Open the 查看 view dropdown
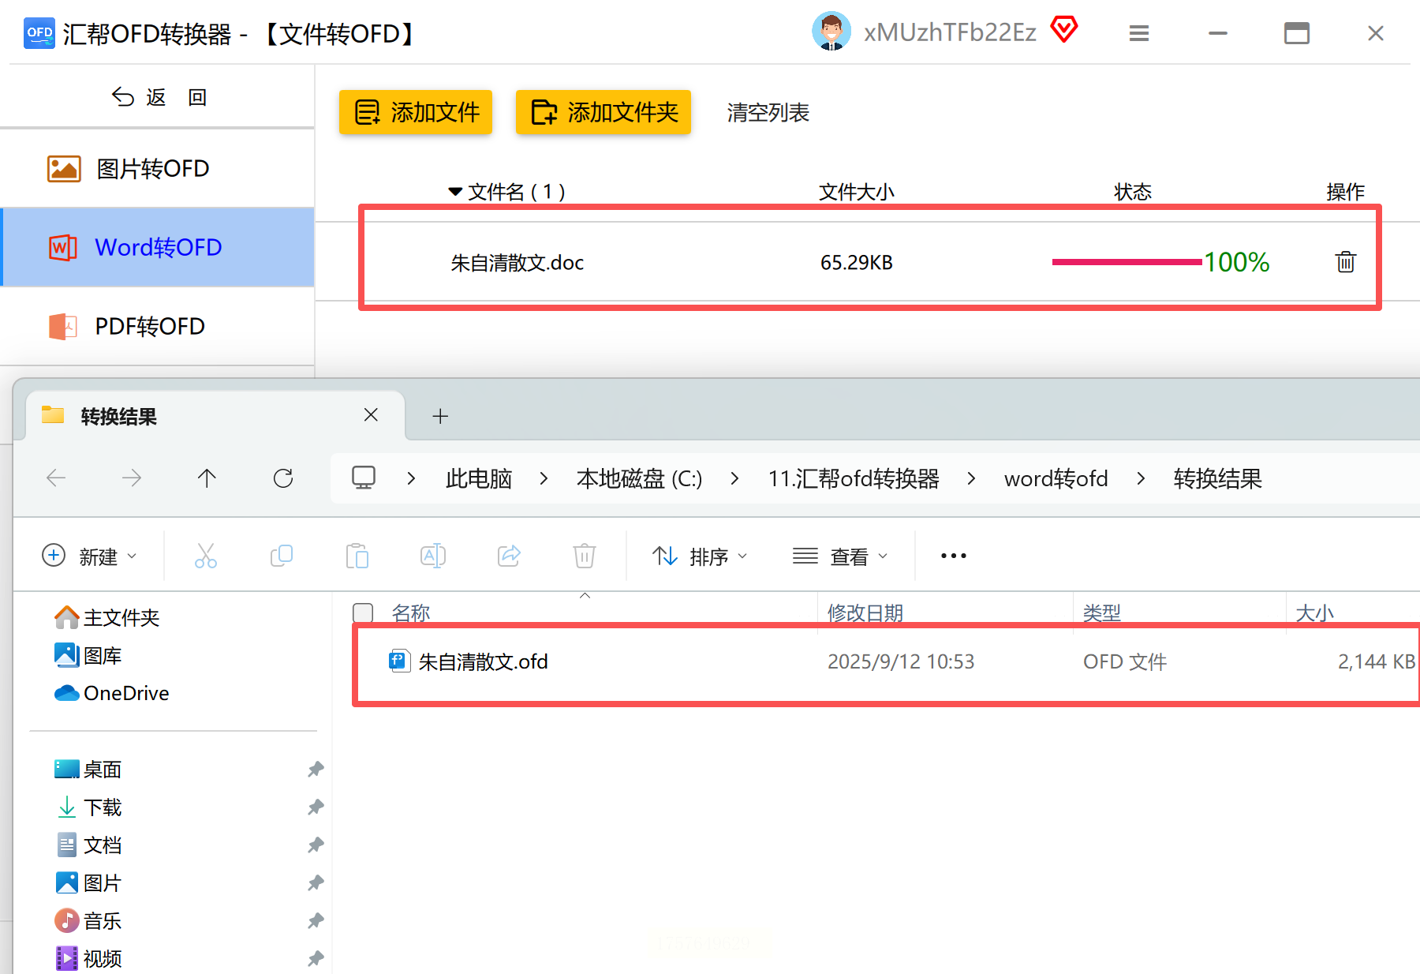This screenshot has width=1420, height=974. tap(840, 556)
